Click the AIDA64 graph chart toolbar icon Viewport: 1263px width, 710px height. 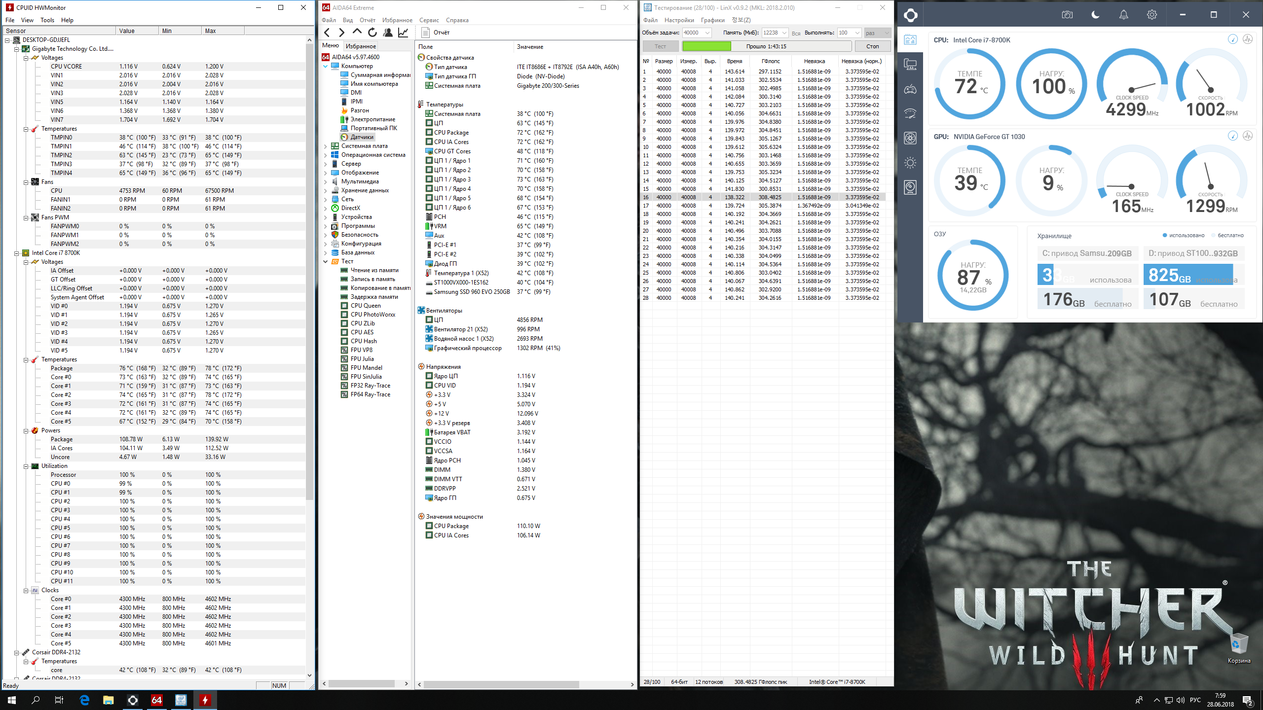403,33
